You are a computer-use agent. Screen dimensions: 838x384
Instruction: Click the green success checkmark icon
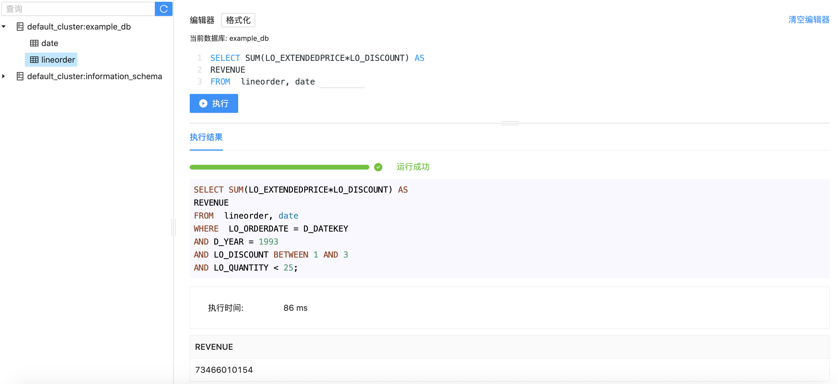pyautogui.click(x=378, y=167)
